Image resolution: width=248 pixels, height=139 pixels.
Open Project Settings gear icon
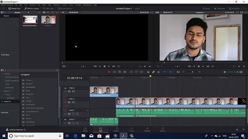coord(243,130)
